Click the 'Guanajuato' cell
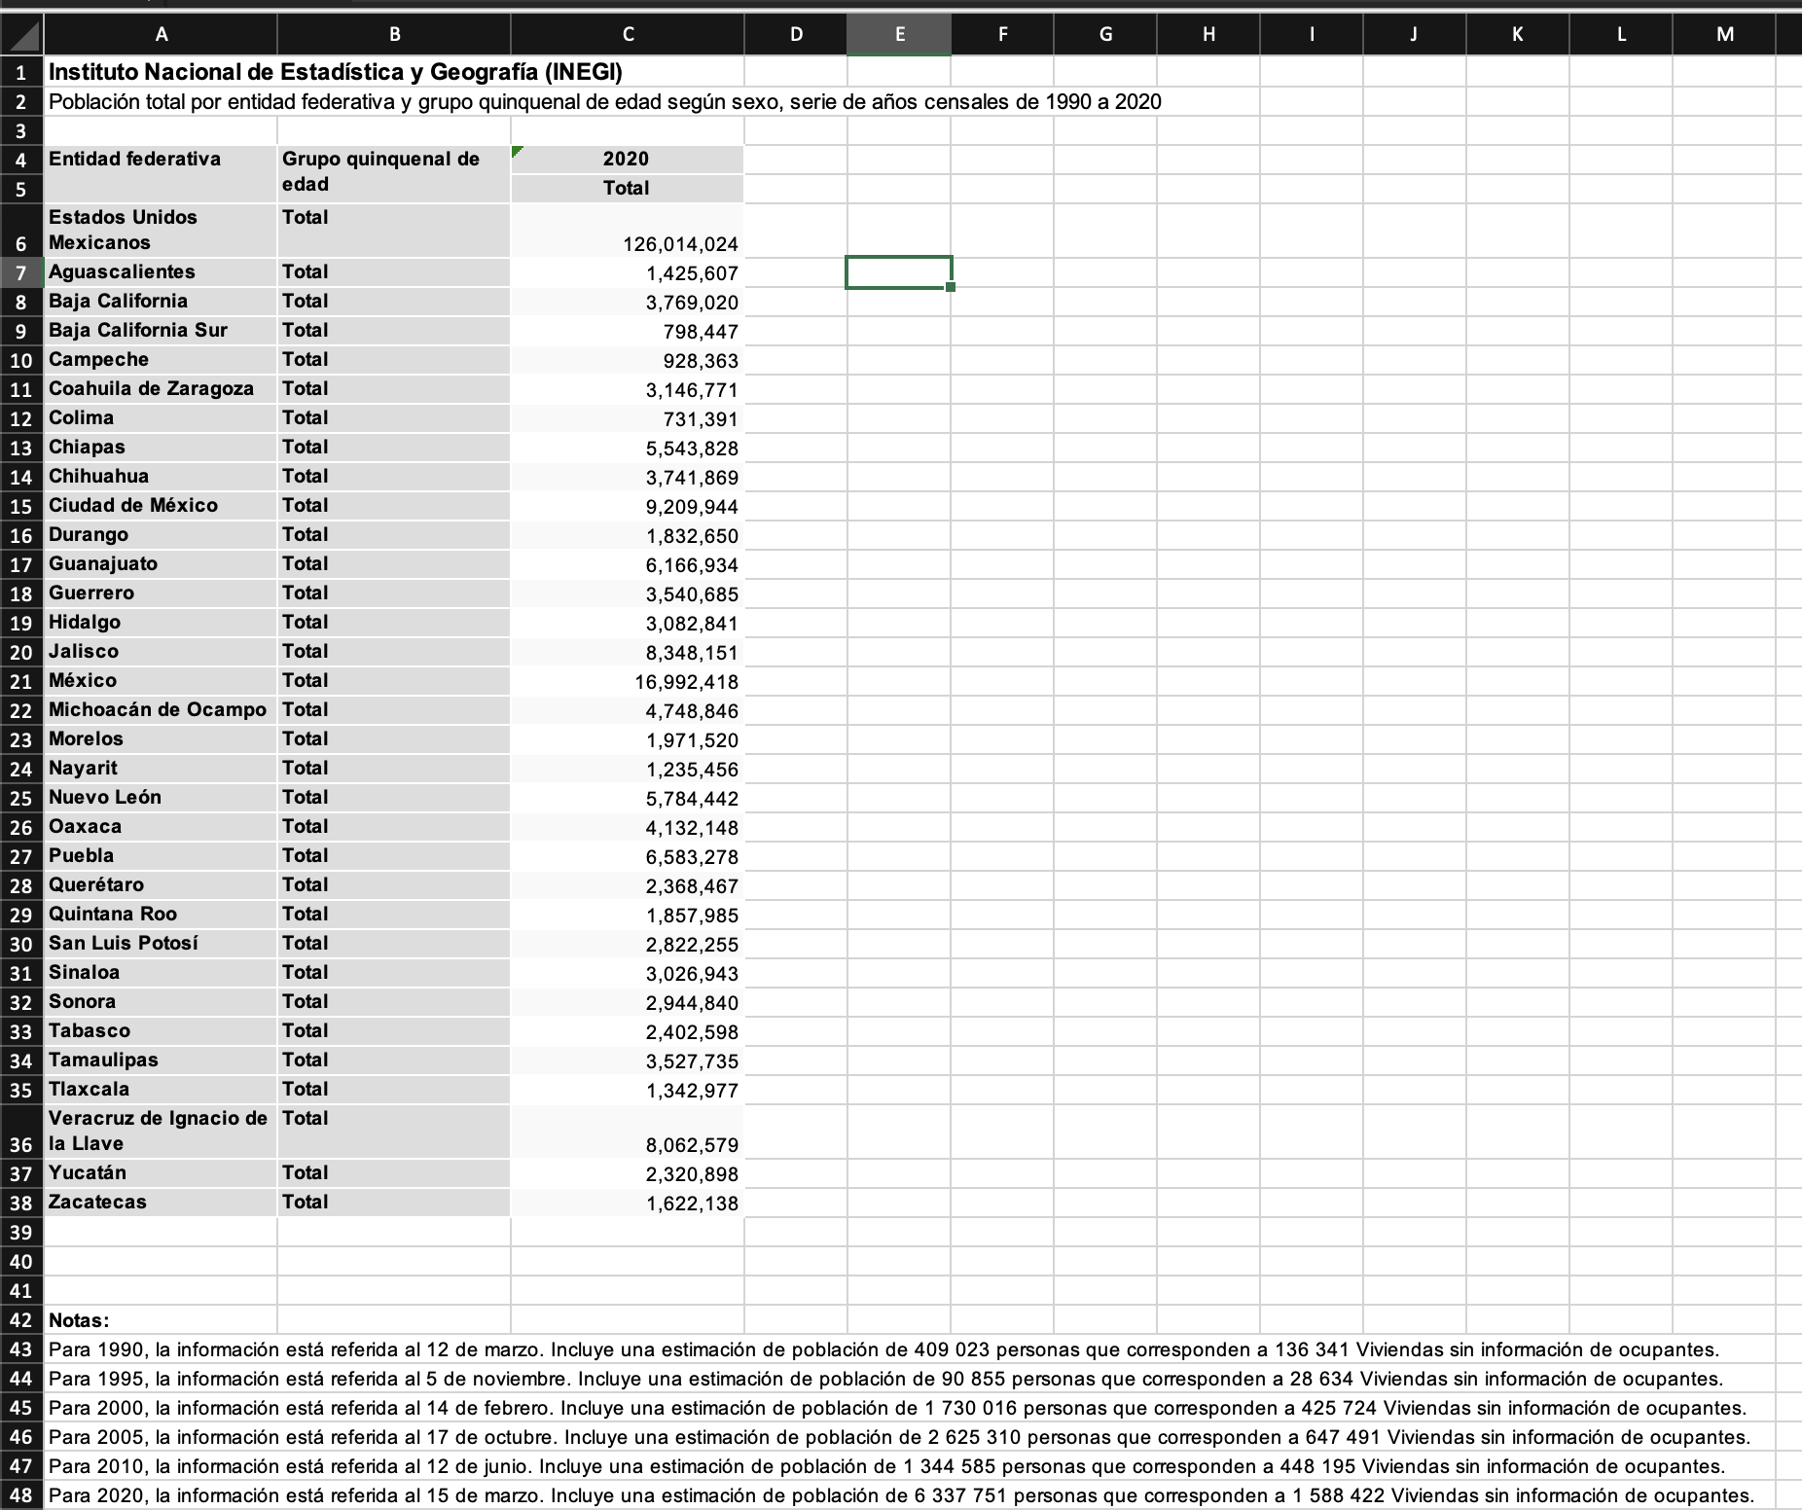The height and width of the screenshot is (1510, 1802). point(161,564)
